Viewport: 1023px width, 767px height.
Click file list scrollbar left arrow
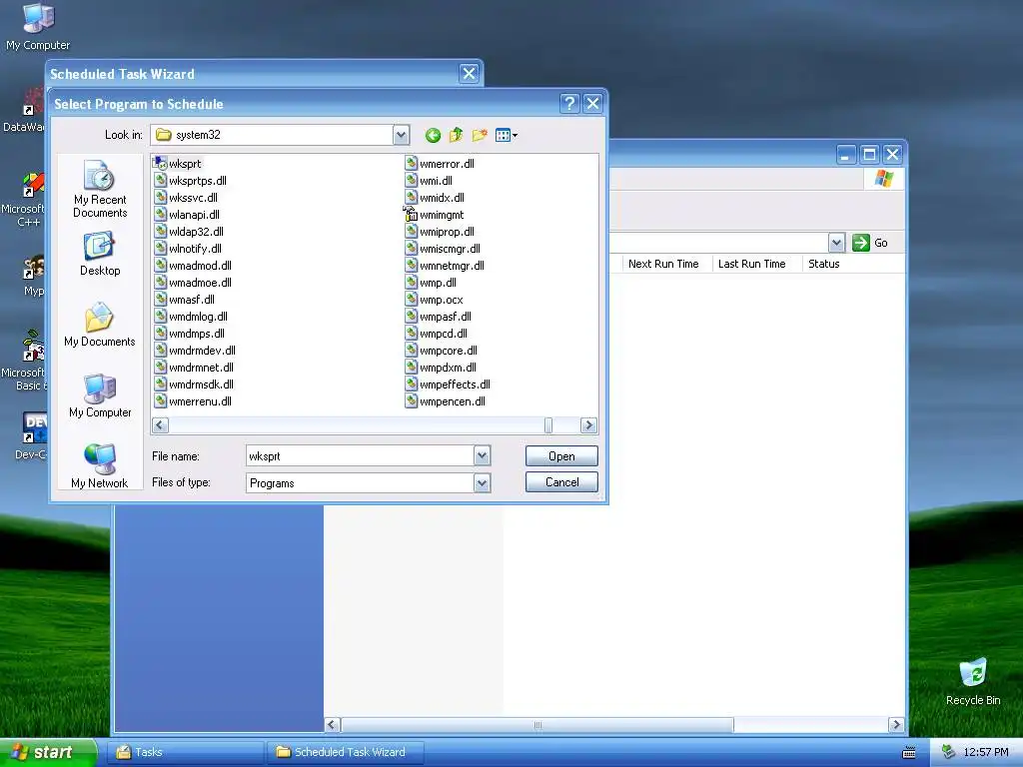click(161, 425)
